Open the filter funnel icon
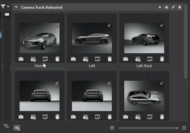This screenshot has height=133, width=190. 3,6
